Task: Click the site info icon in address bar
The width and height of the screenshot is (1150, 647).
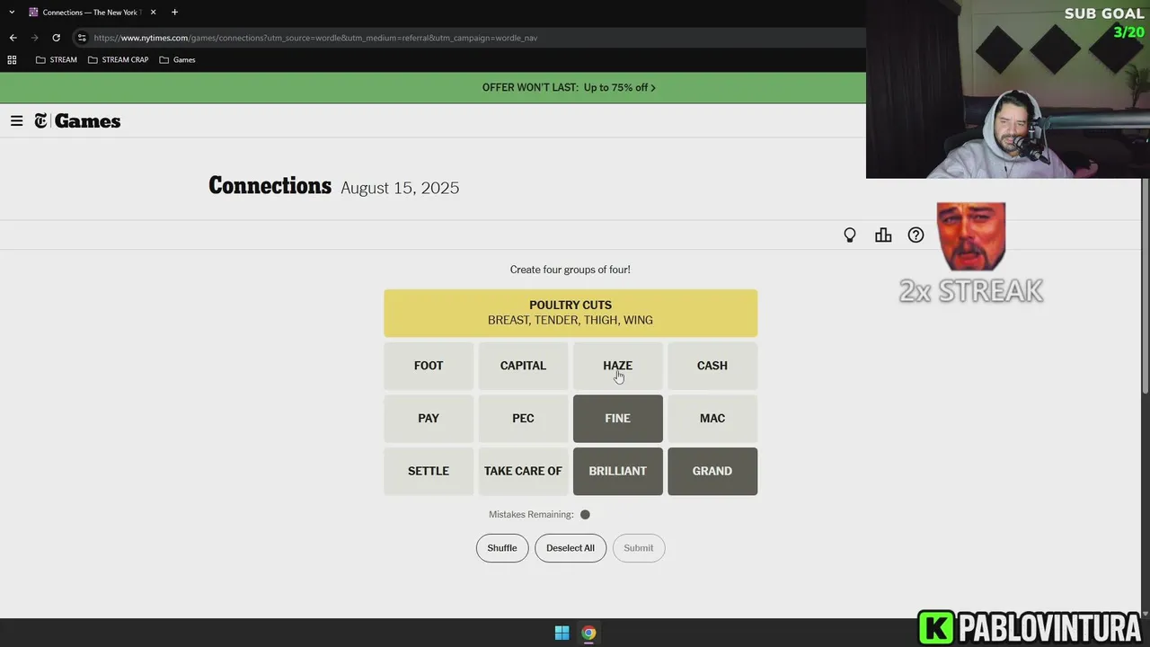Action: click(x=82, y=38)
